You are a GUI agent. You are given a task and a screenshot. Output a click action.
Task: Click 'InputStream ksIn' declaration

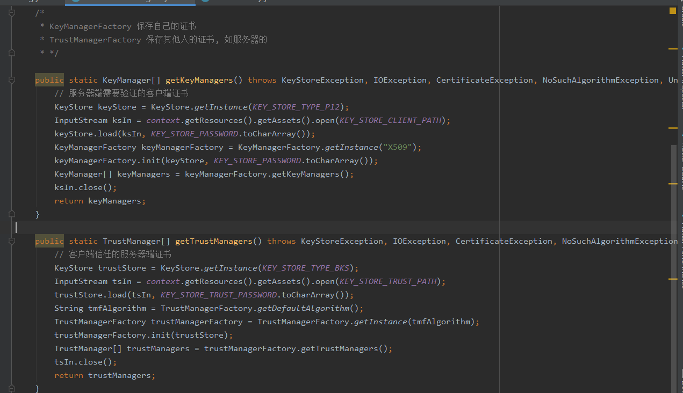(x=252, y=120)
